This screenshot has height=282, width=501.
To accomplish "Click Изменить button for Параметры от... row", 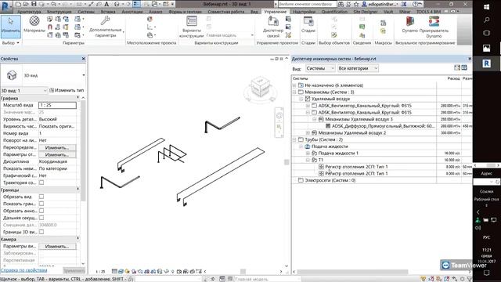I will [57, 155].
